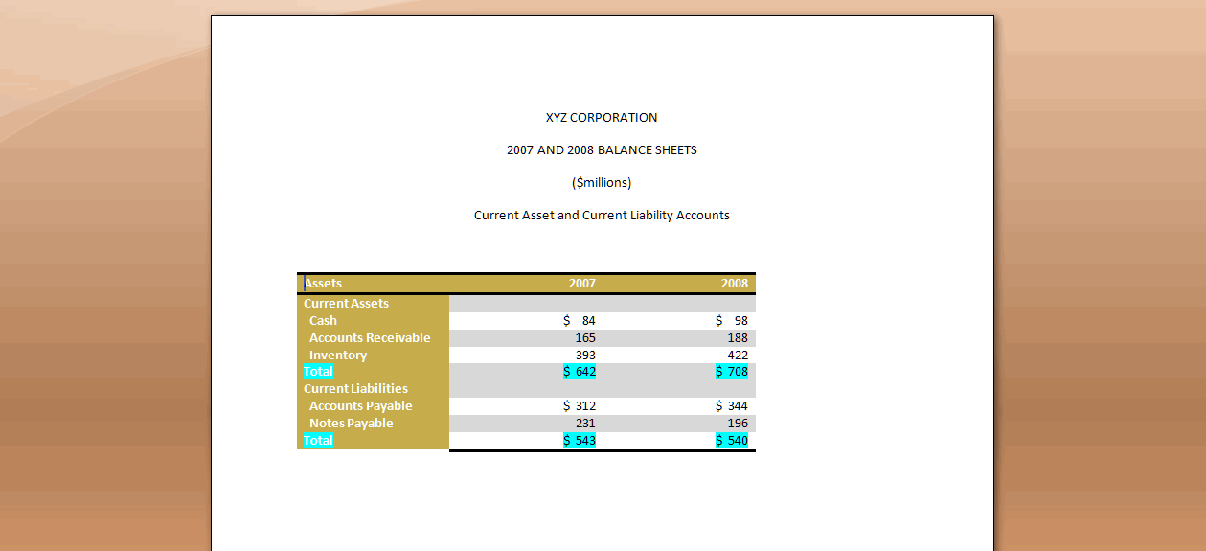The width and height of the screenshot is (1206, 551).
Task: Click the Accounts Payable value $ 344
Action: click(x=732, y=406)
